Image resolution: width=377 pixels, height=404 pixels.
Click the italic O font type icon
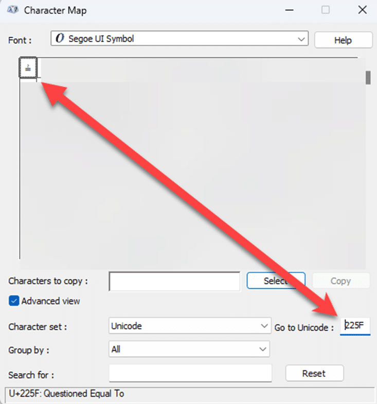click(60, 39)
